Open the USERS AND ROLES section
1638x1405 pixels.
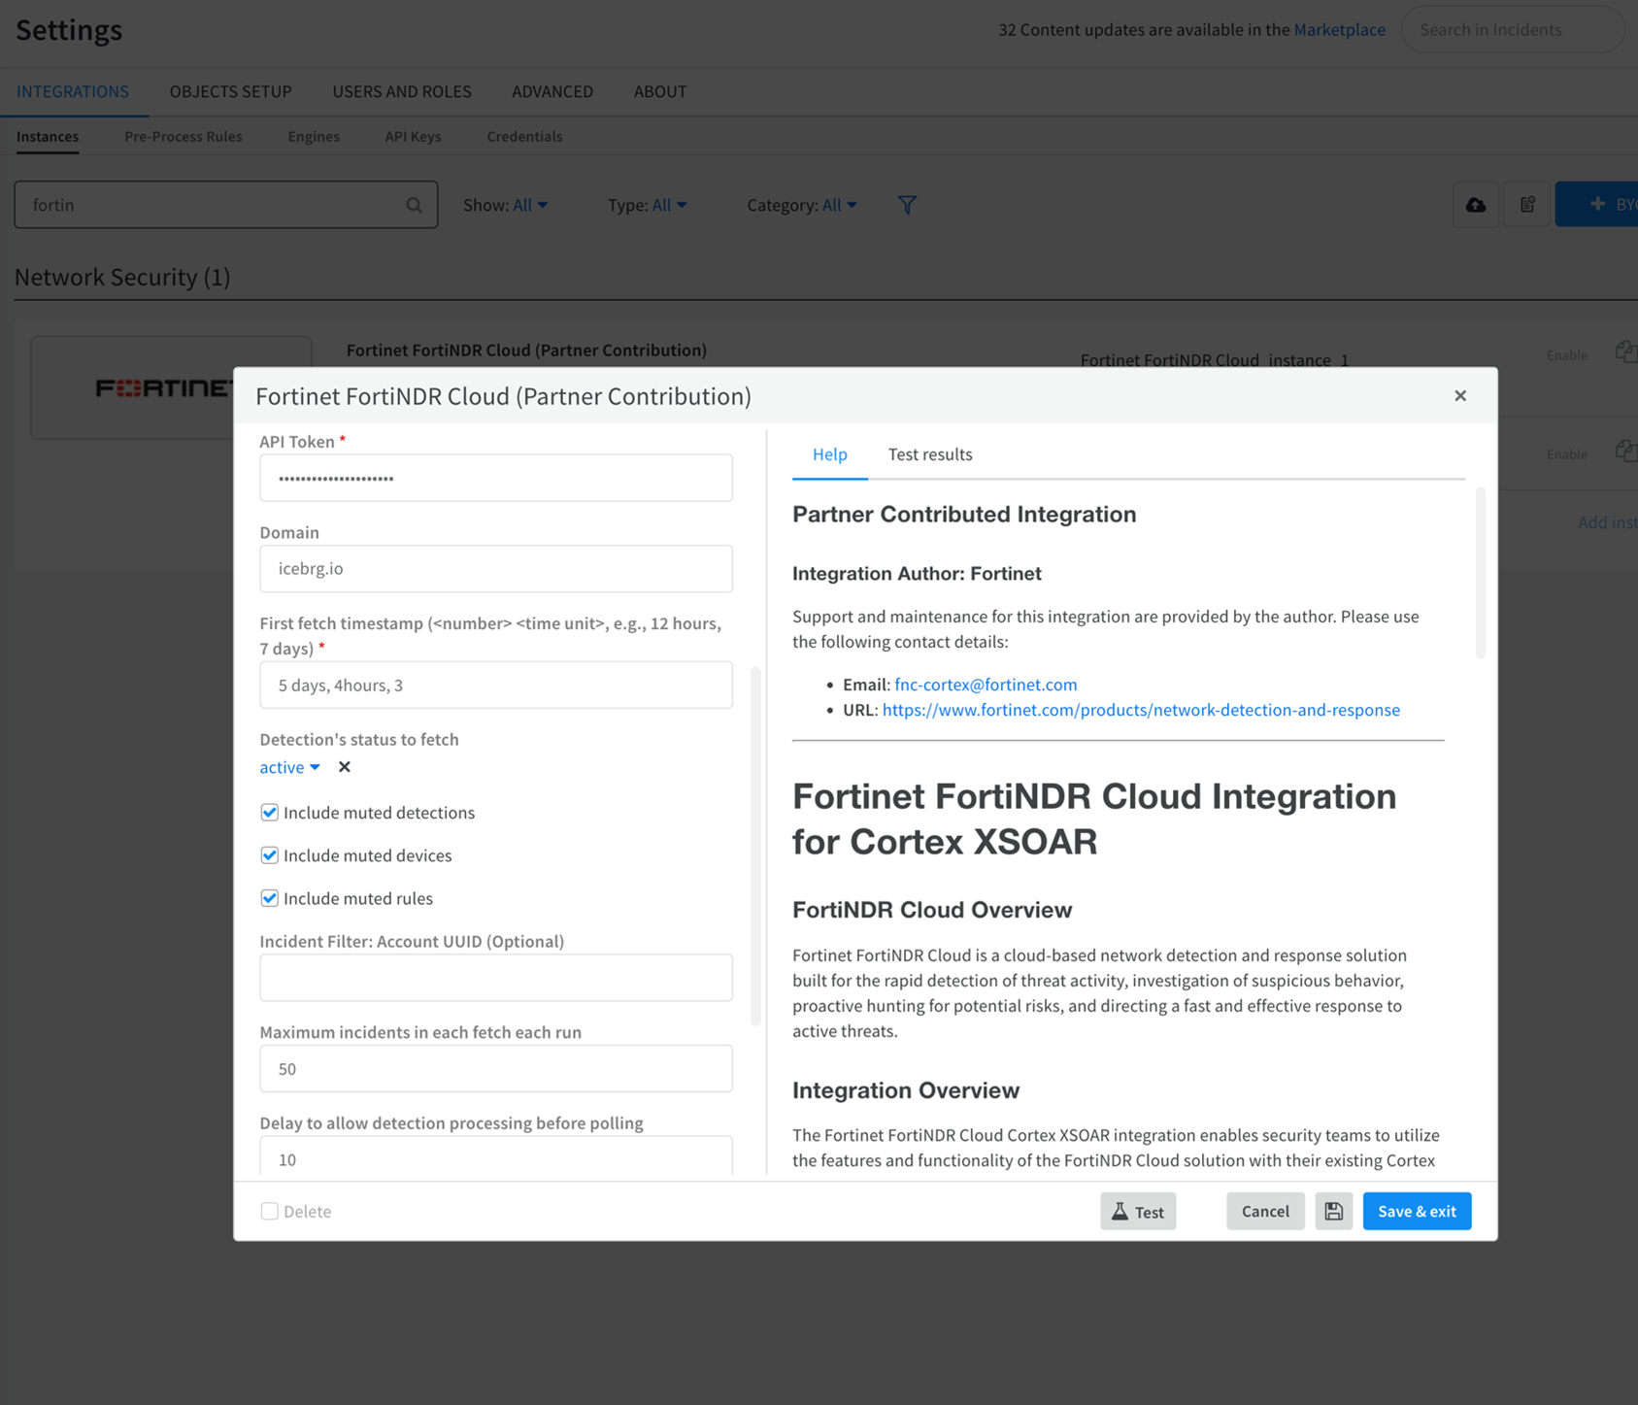pos(401,91)
